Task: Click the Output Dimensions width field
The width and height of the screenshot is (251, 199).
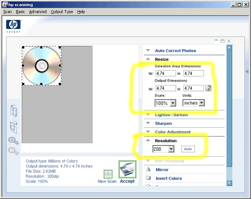Action: 166,88
